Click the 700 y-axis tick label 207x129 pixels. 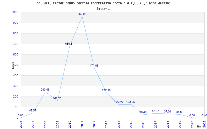point(16,44)
